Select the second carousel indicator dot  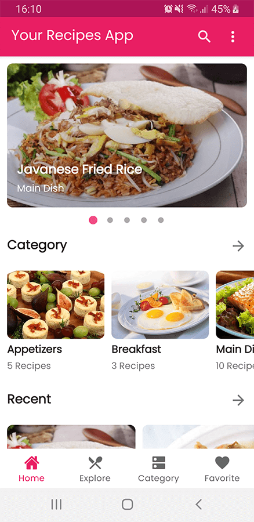(110, 220)
